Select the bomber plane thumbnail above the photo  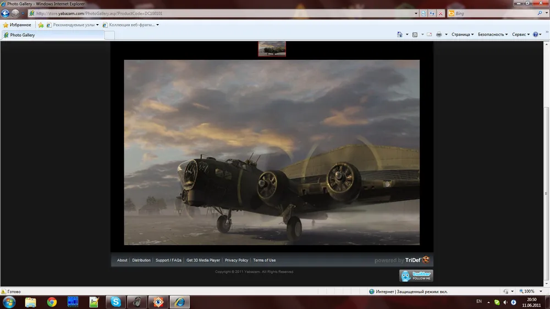pyautogui.click(x=272, y=49)
